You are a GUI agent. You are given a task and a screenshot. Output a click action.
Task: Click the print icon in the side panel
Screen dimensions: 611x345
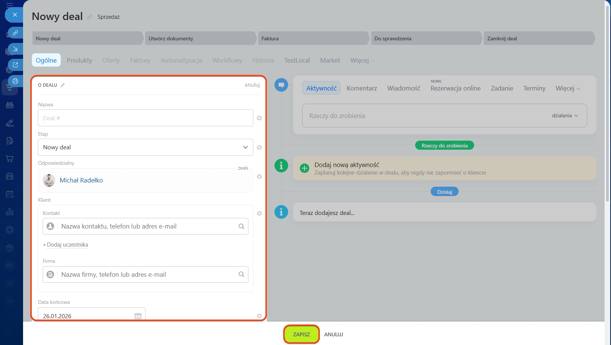click(x=15, y=81)
